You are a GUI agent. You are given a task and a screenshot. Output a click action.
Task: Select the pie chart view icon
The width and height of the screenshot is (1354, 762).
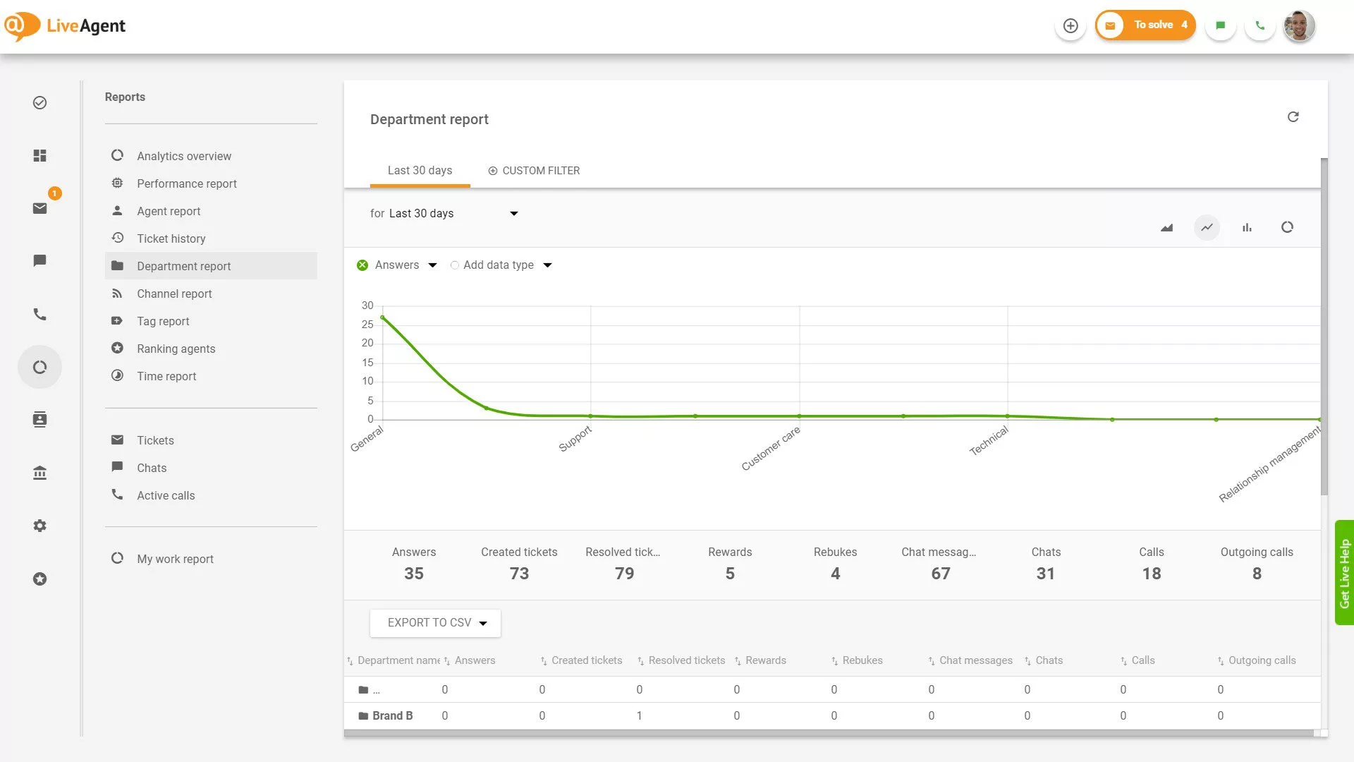click(x=1287, y=227)
